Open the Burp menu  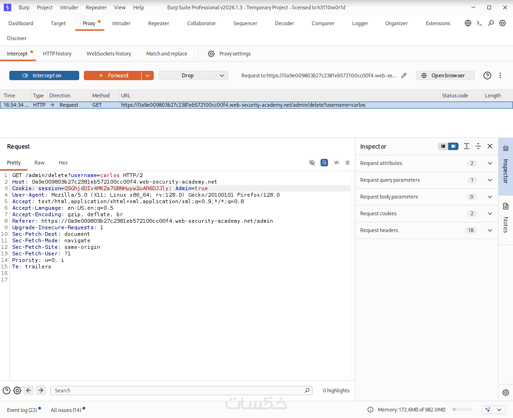tap(24, 7)
